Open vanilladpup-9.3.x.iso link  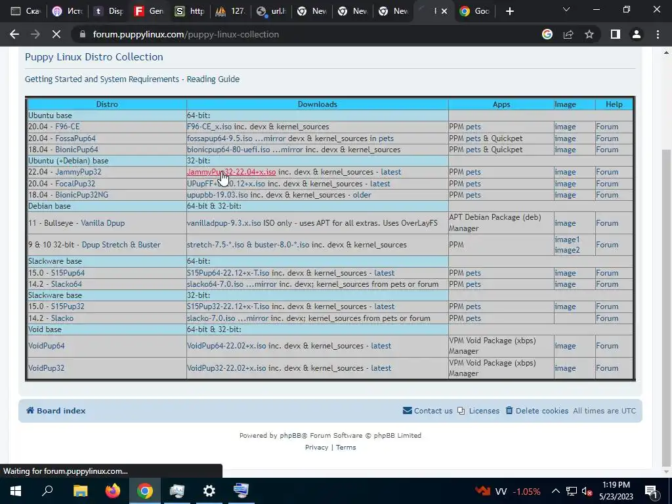click(224, 223)
